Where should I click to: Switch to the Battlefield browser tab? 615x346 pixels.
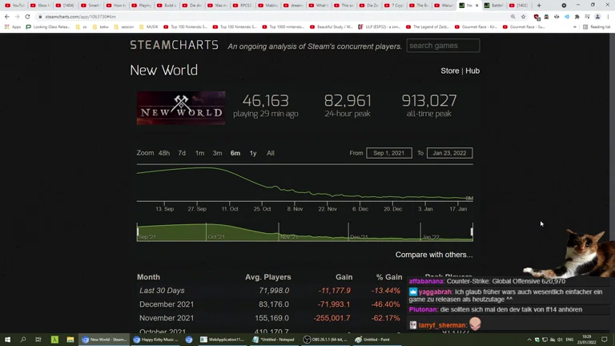click(496, 5)
